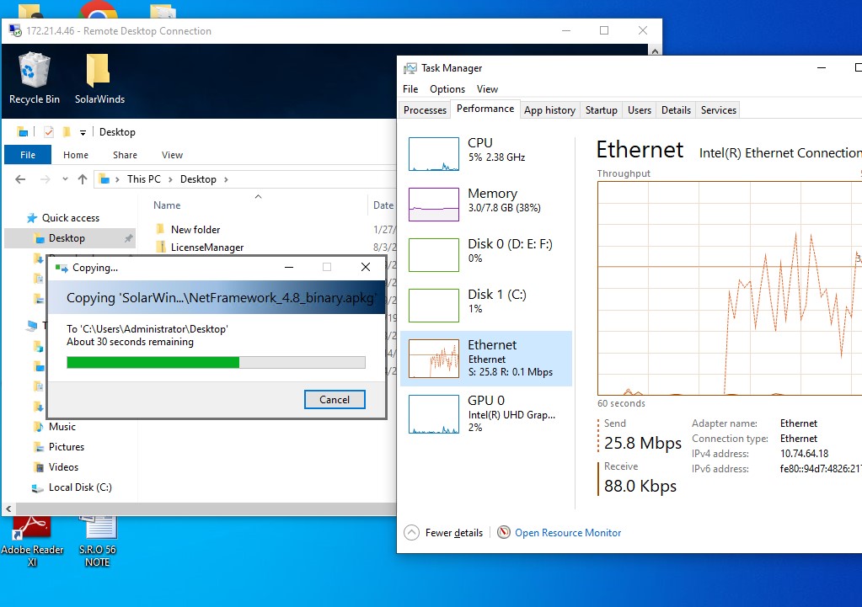
Task: Switch to the Services tab
Action: tap(718, 109)
